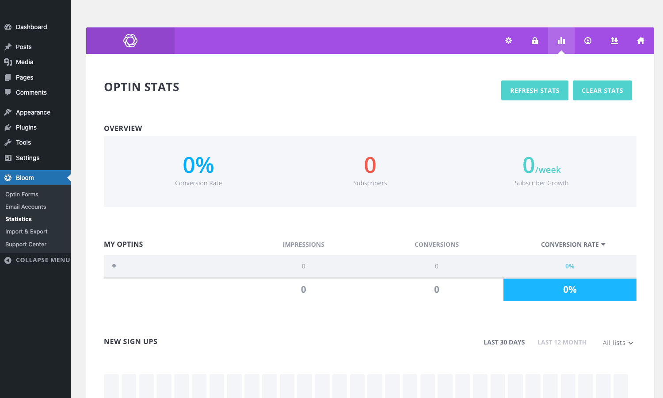Go to Optin Forms submenu
663x398 pixels.
pyautogui.click(x=22, y=194)
